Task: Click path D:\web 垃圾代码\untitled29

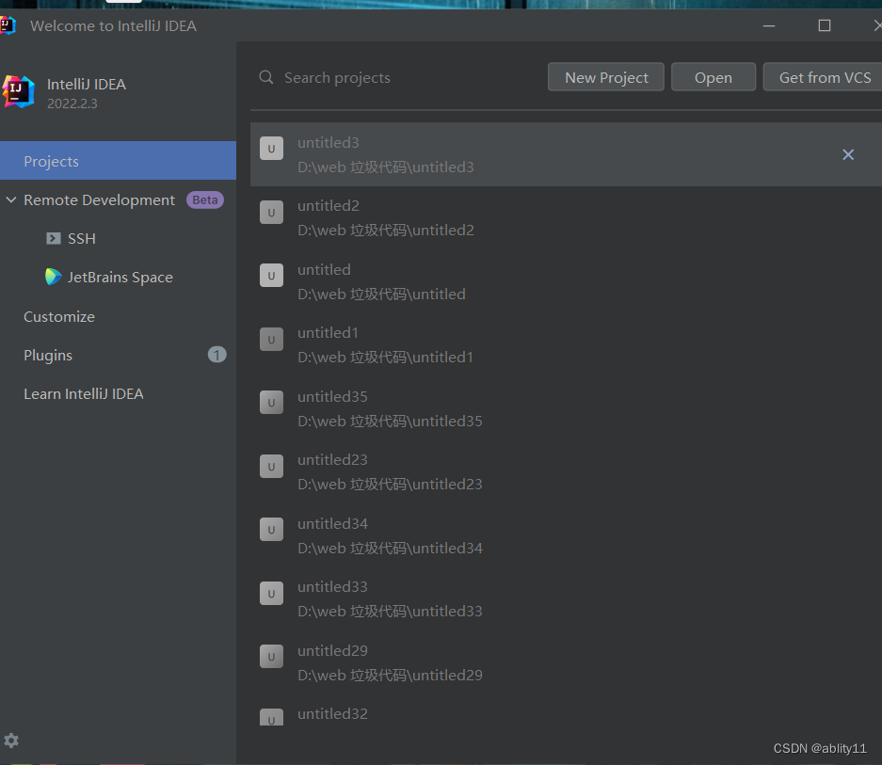Action: point(390,675)
